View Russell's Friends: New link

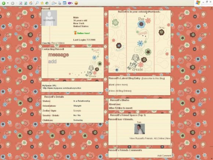[168, 138]
